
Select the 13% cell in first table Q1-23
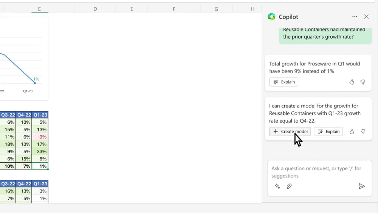(40, 129)
